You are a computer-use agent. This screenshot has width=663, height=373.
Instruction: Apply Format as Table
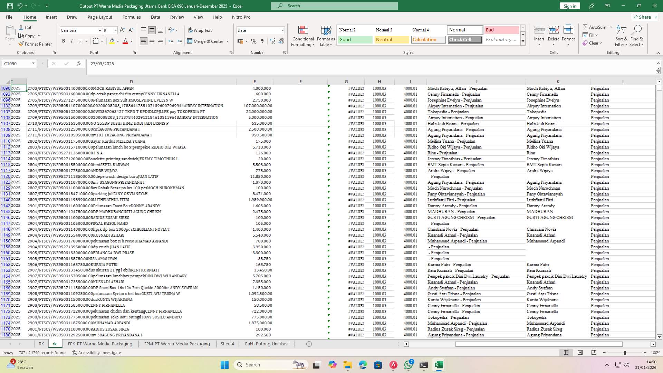[x=325, y=36]
